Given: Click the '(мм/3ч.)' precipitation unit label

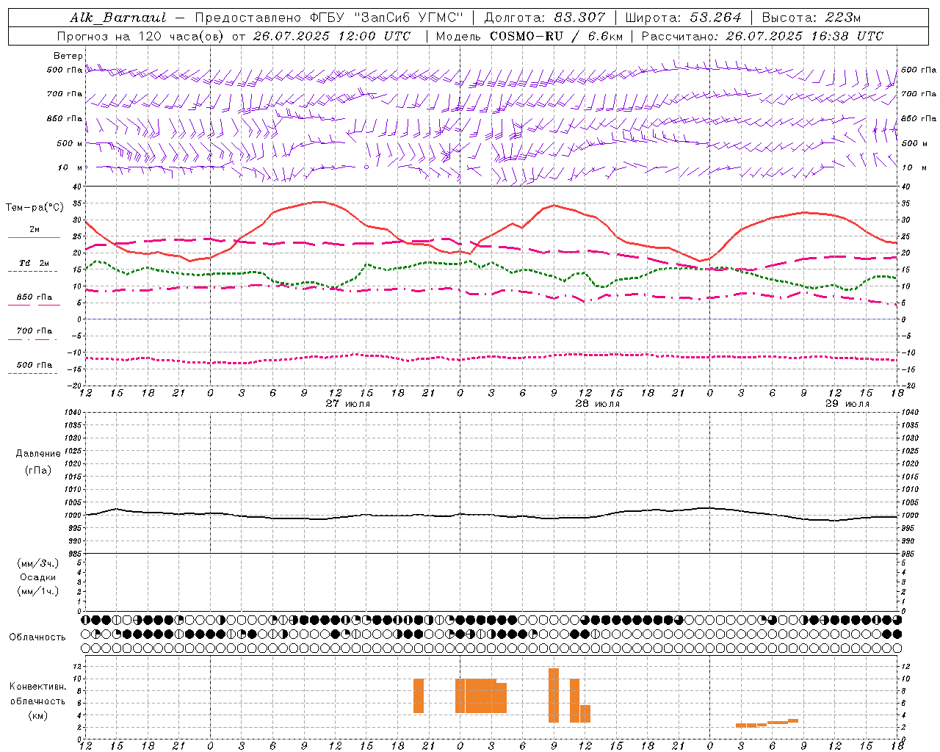Looking at the screenshot, I should 38,563.
